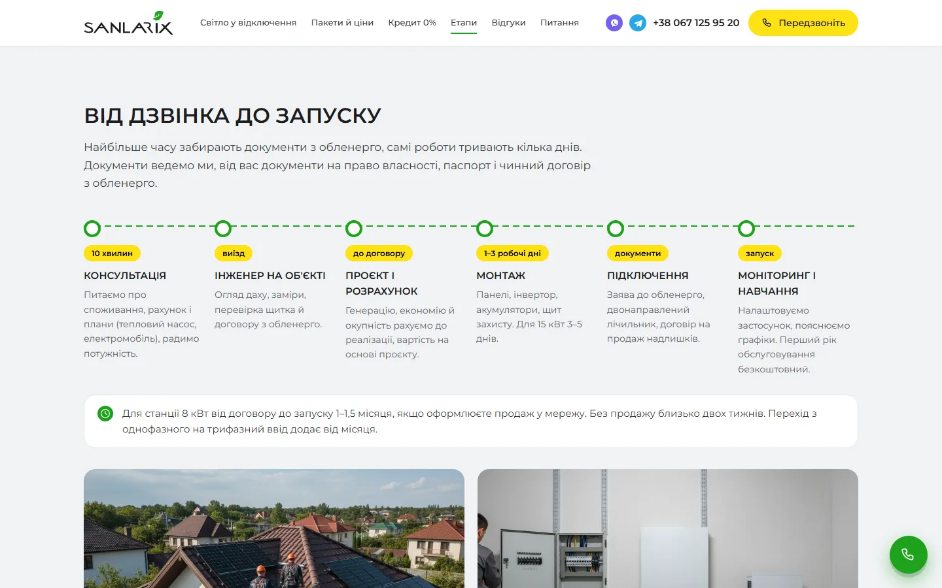942x588 pixels.
Task: Click the ВІД ДЗВІНКА ДО ЗАПУСКУ title
Action: 232,116
